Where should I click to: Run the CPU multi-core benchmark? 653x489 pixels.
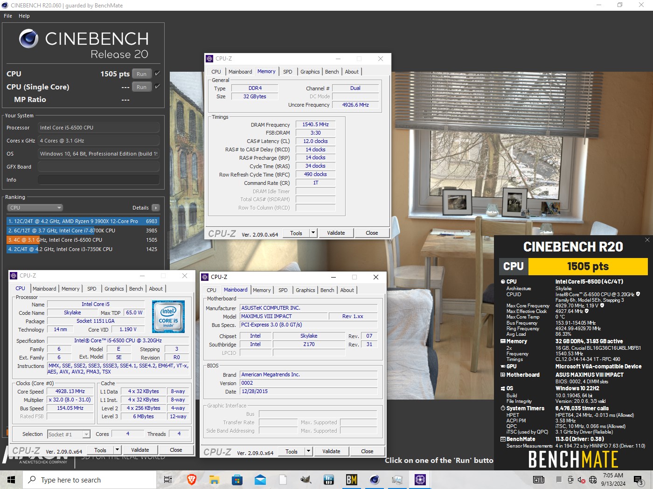point(142,74)
